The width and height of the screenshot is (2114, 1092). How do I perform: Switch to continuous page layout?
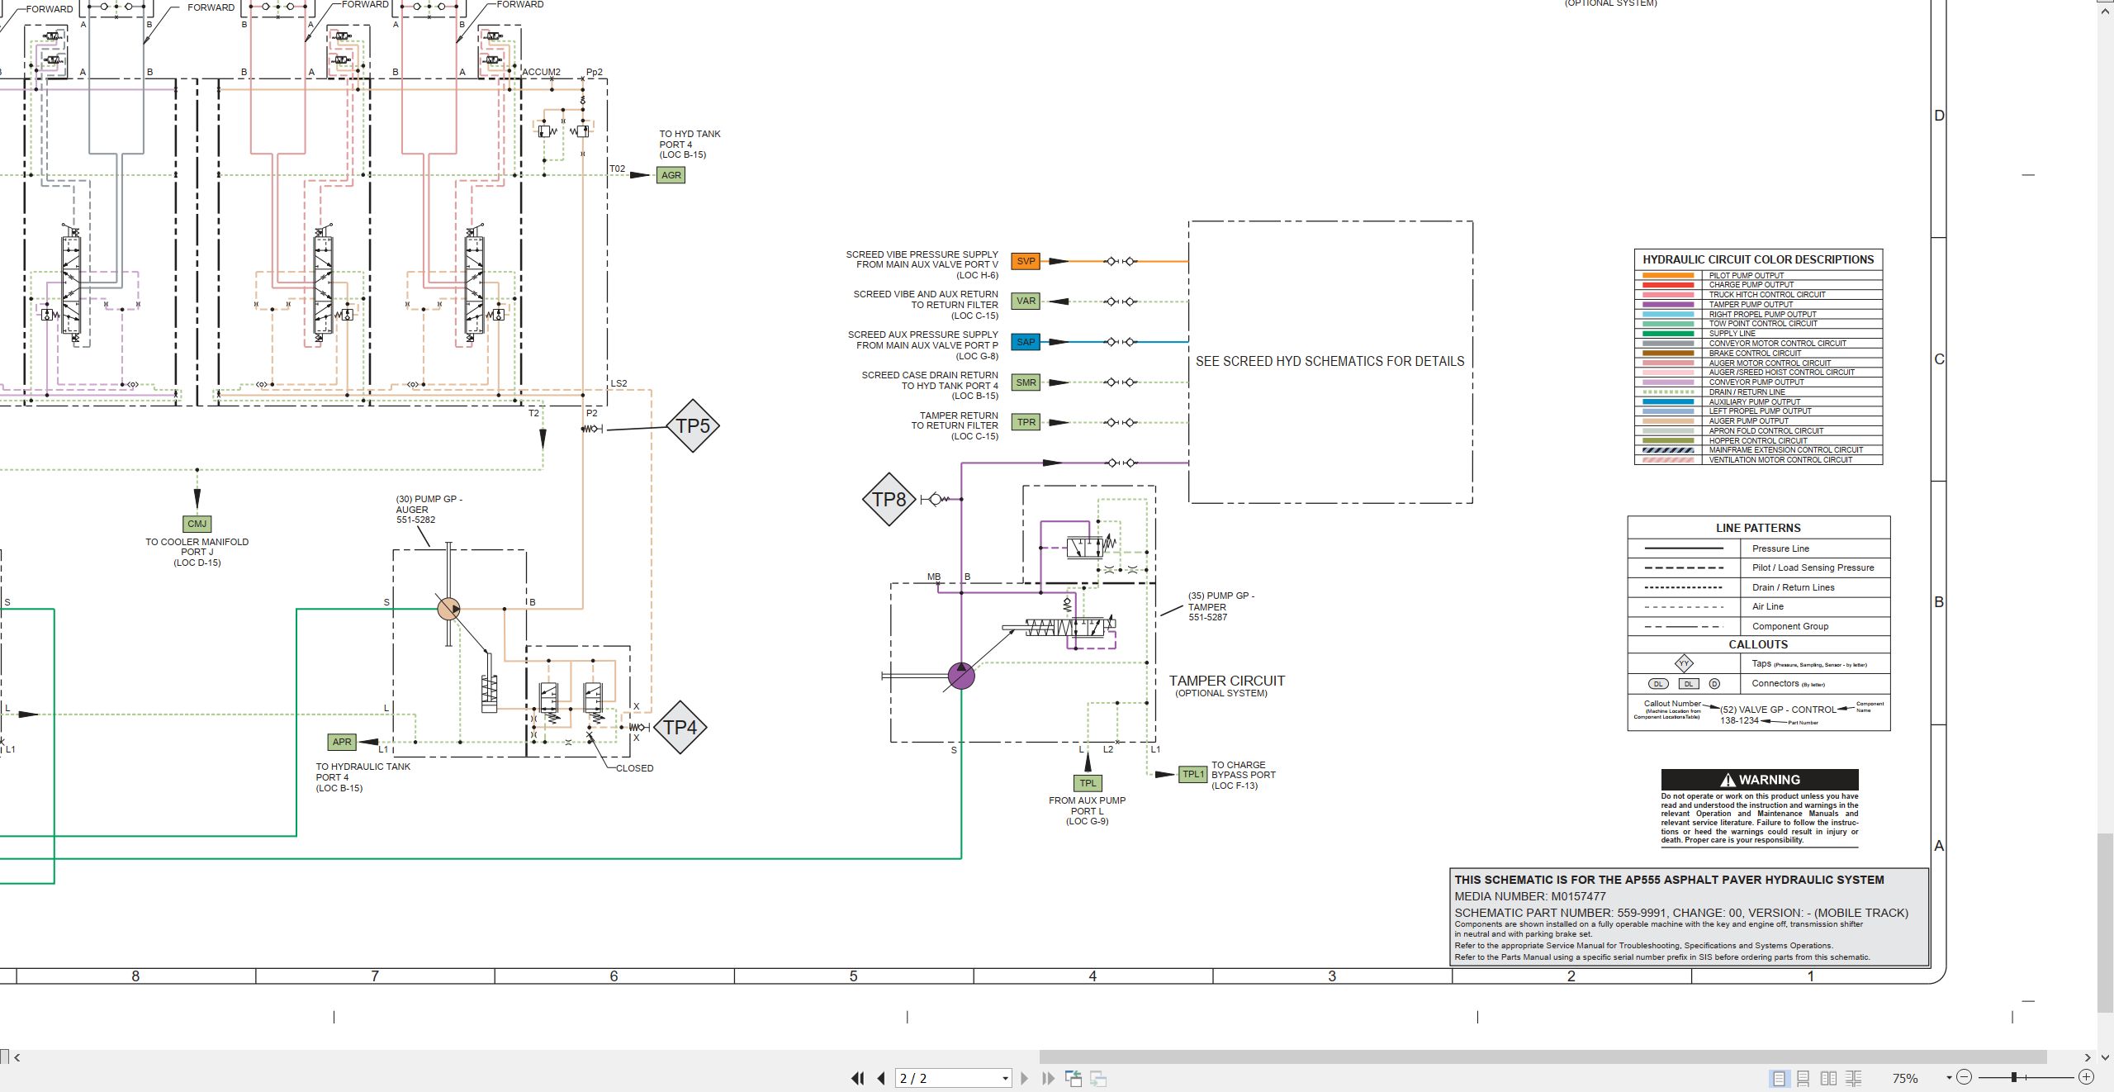[1804, 1078]
